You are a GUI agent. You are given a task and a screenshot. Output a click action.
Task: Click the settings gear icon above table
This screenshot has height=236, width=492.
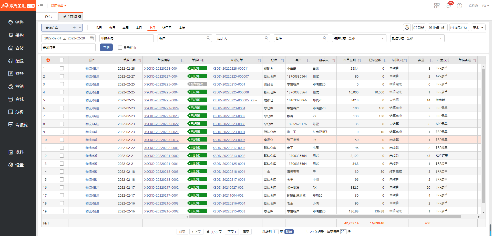[407, 27]
